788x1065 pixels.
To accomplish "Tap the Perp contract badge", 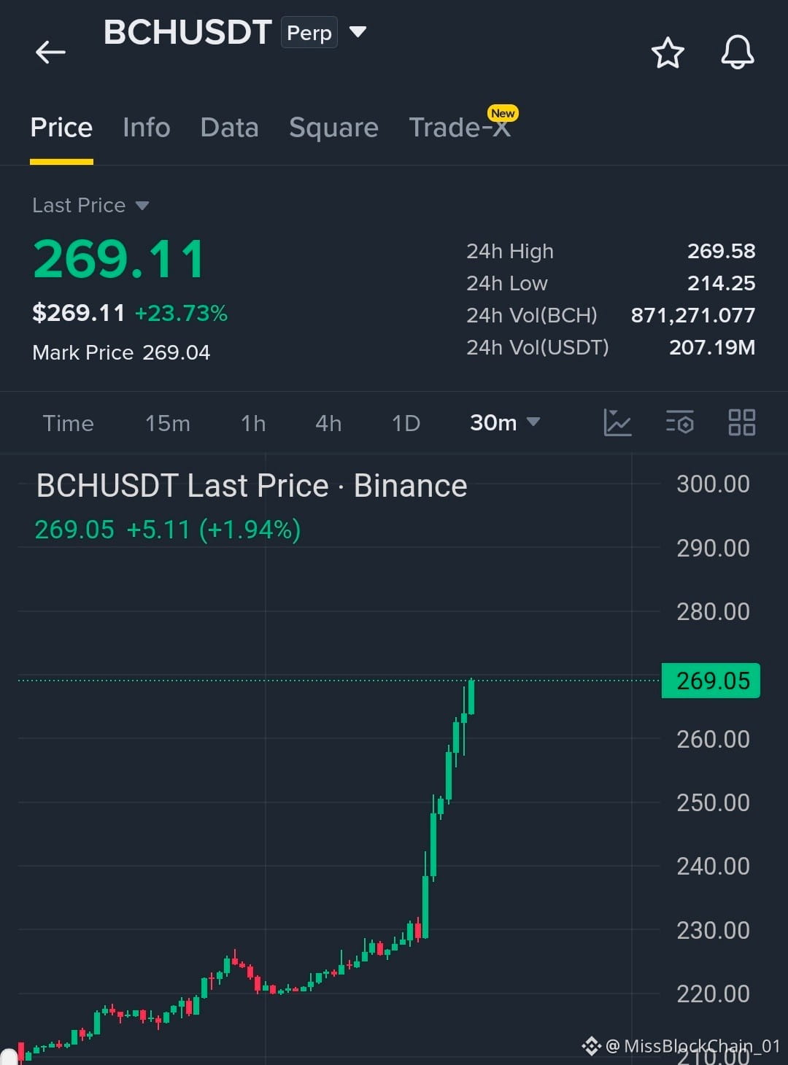I will pyautogui.click(x=309, y=33).
